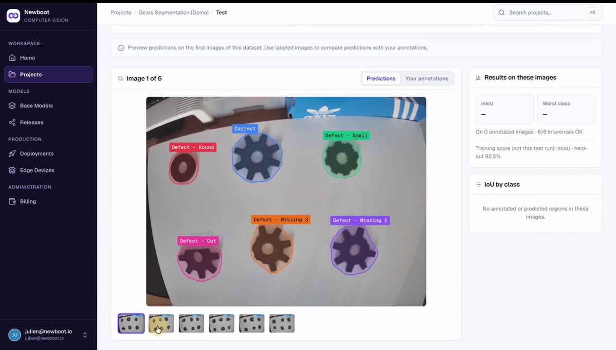Open Edge Devices in sidebar
The width and height of the screenshot is (616, 350).
pos(48,170)
